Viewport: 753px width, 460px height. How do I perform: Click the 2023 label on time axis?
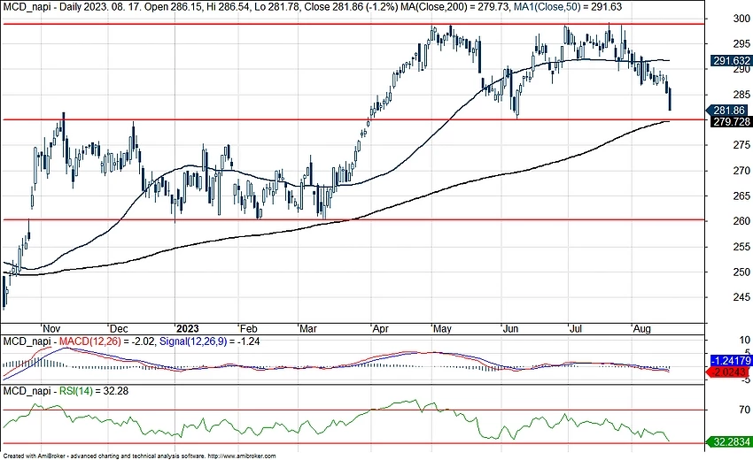pos(187,329)
